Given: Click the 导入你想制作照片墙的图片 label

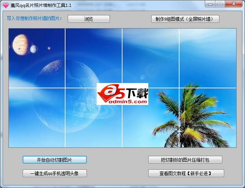Looking at the screenshot, I should point(34,18).
